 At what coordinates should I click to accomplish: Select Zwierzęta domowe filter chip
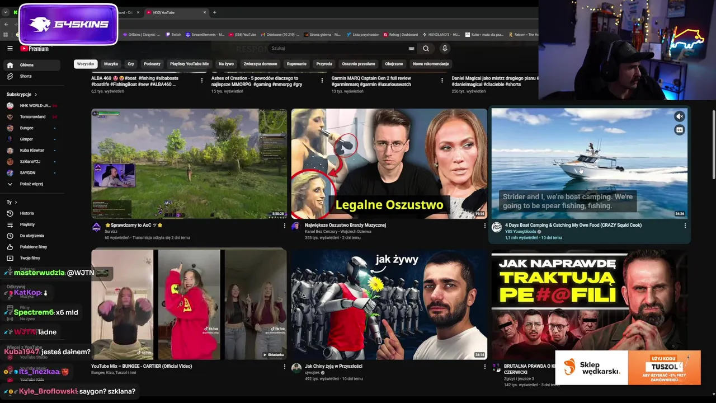[260, 64]
